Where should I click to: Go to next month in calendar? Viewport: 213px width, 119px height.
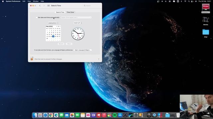pos(60,26)
